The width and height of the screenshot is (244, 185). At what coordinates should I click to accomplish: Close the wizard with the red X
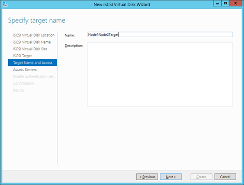[x=235, y=3]
